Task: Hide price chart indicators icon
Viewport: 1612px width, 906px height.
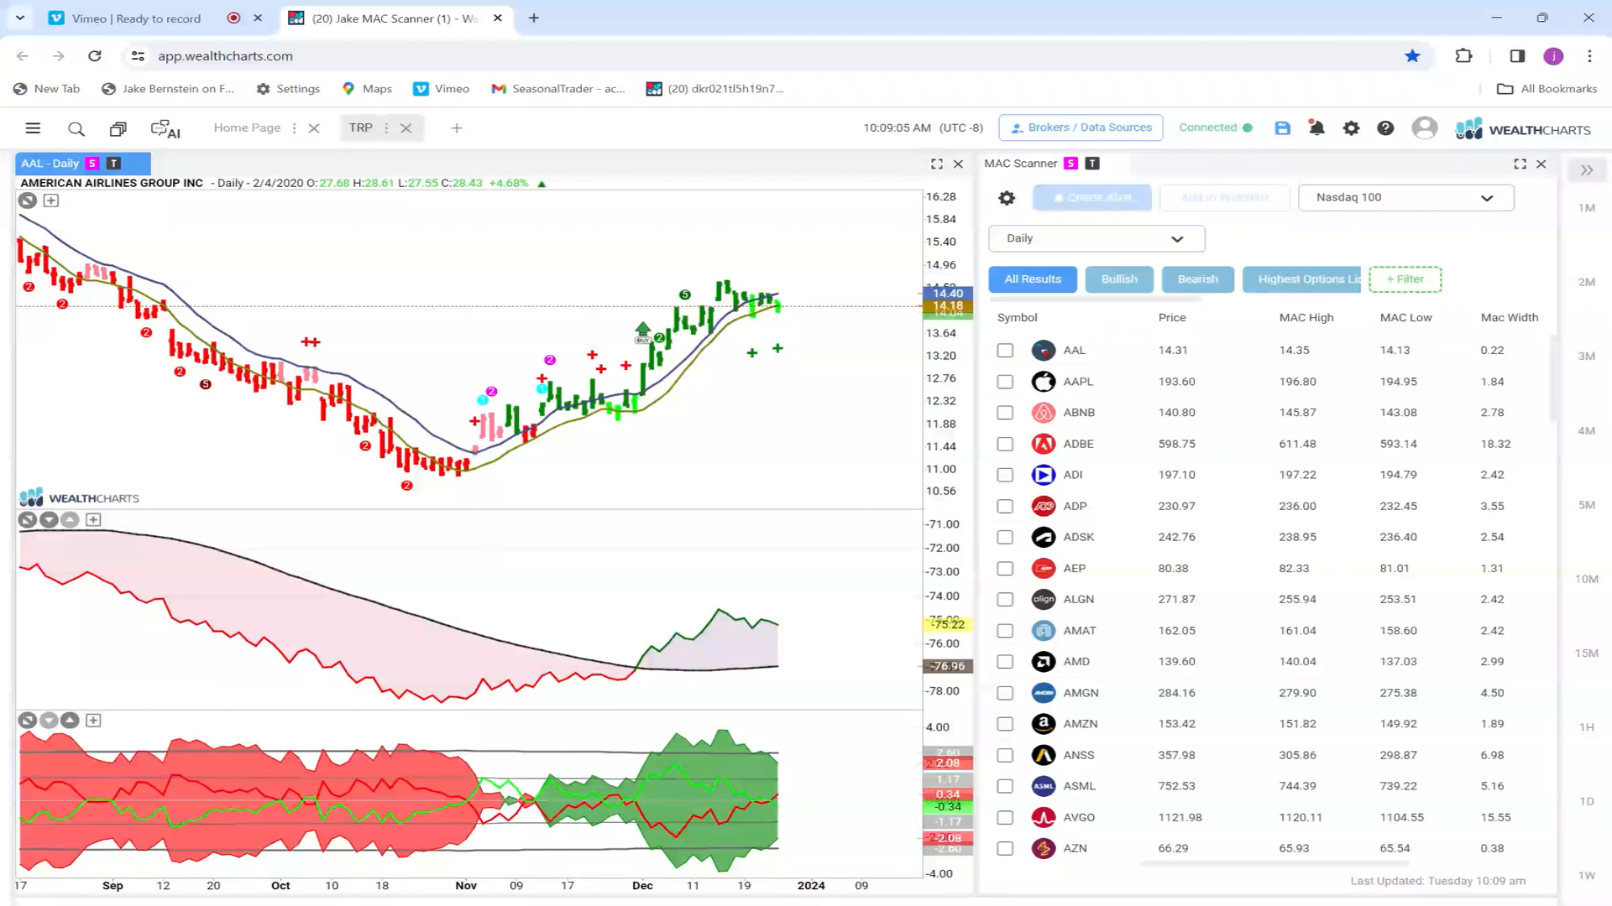Action: (28, 200)
